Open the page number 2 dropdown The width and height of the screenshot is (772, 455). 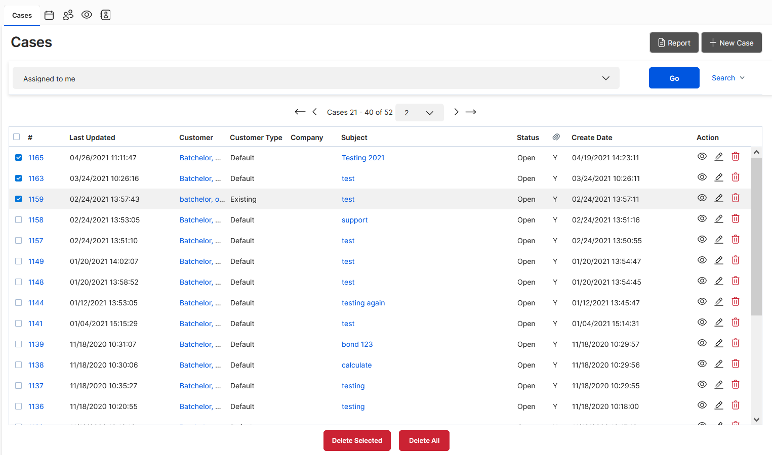(419, 113)
